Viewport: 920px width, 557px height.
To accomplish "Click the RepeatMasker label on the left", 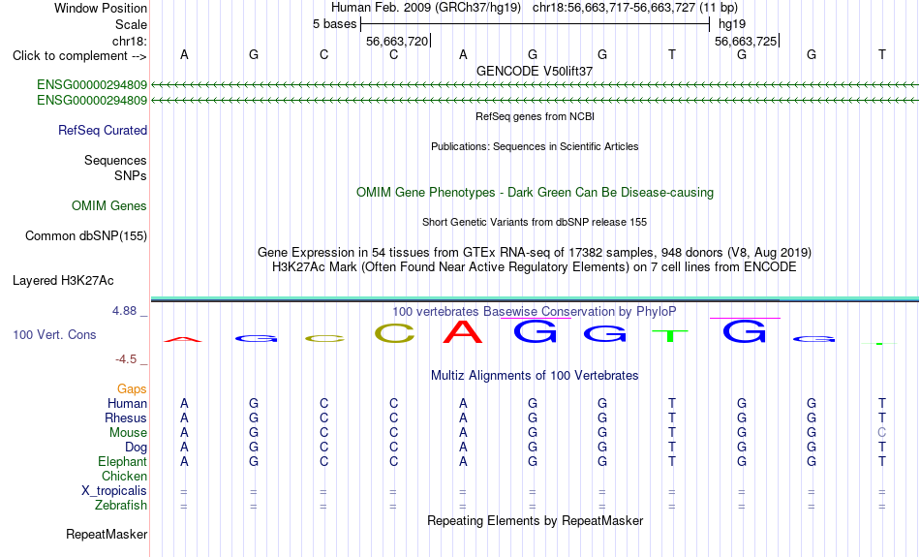I will [107, 534].
